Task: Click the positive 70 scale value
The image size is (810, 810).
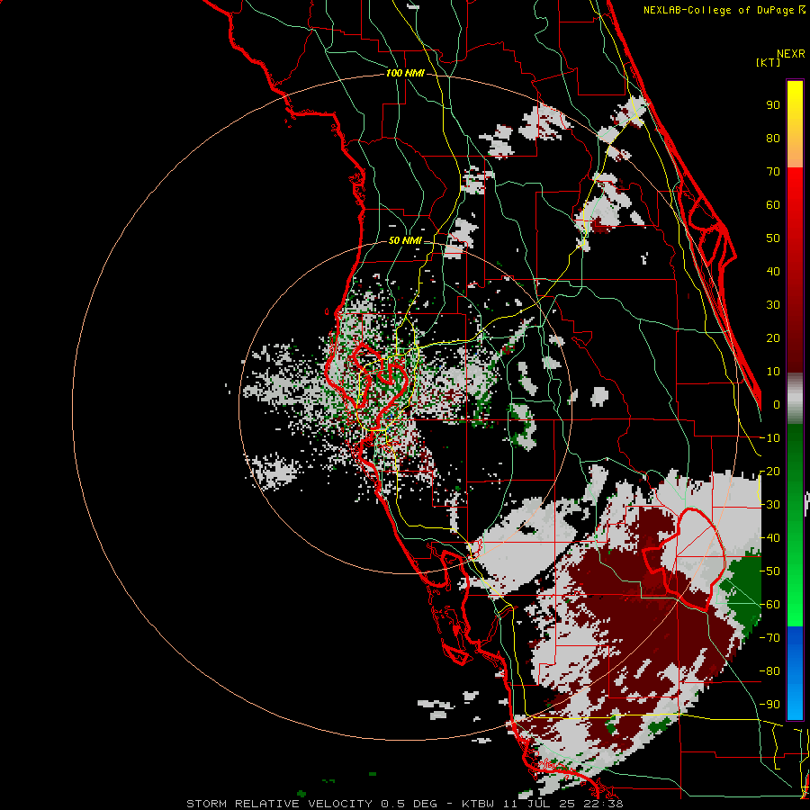Action: click(x=773, y=172)
